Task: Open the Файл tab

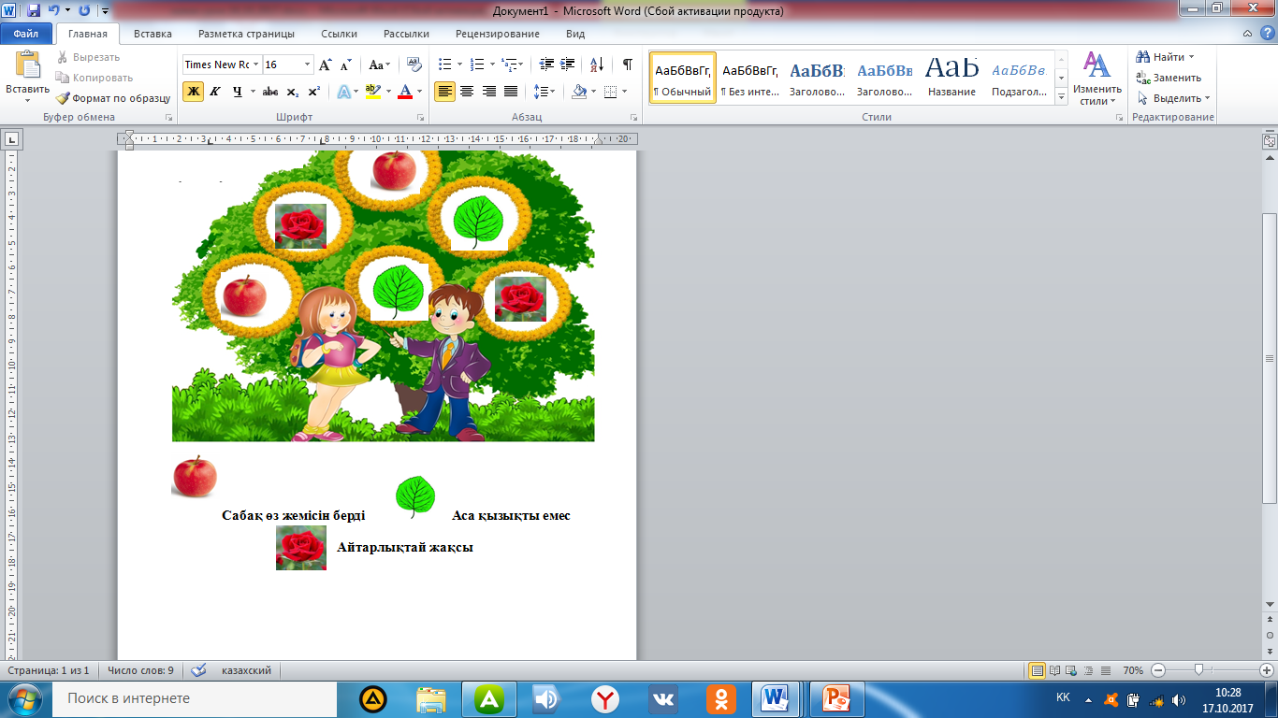Action: coord(26,34)
